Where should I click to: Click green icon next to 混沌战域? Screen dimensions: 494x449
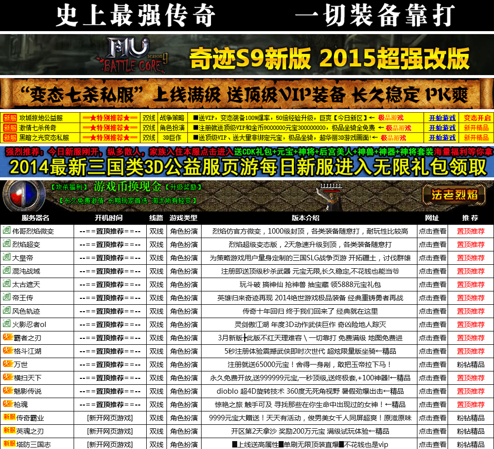pos(6,270)
